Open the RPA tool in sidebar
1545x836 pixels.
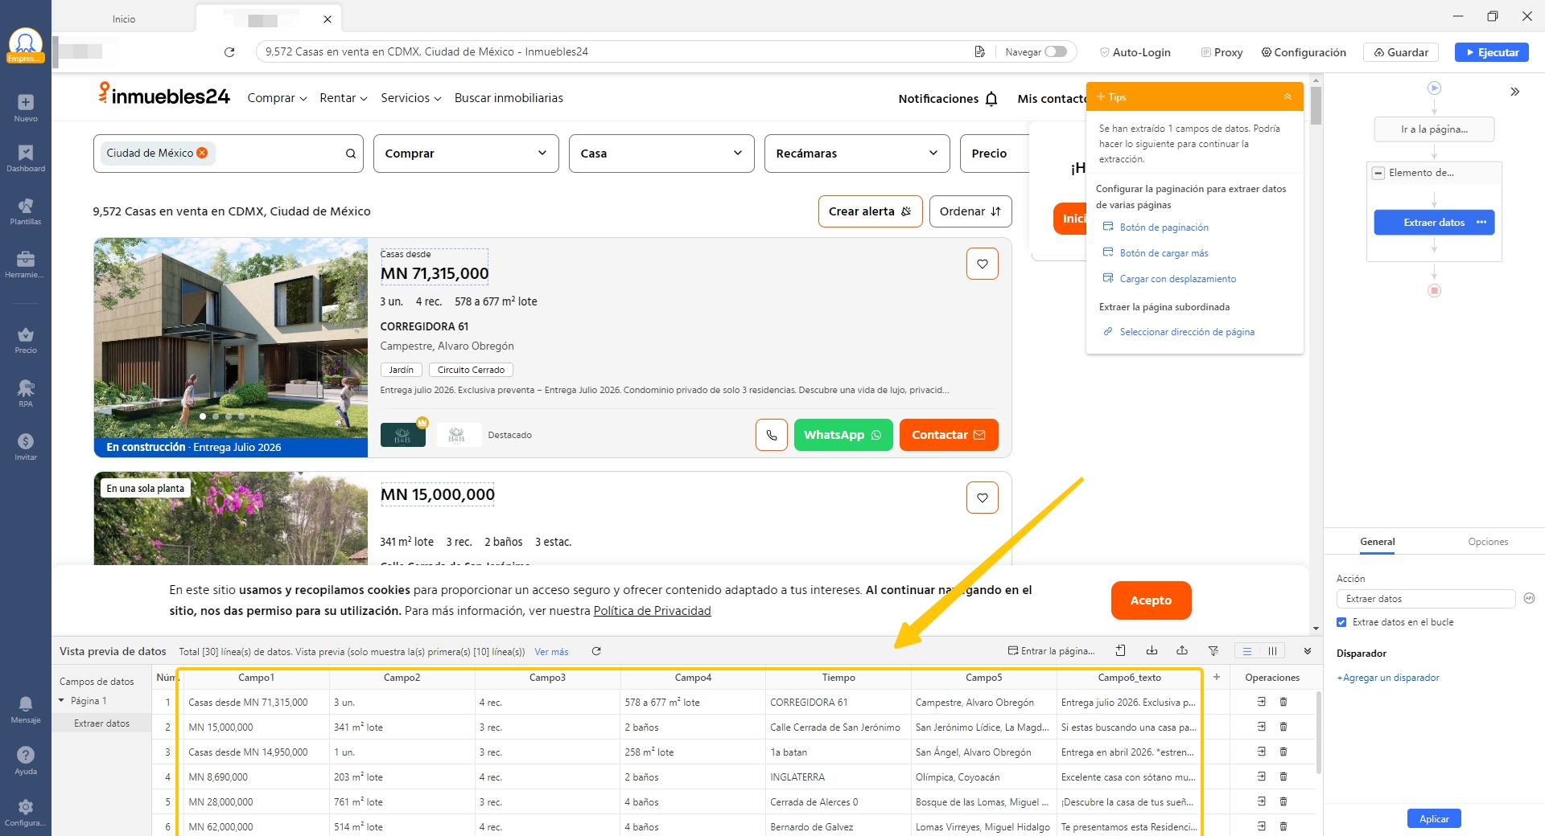coord(26,393)
